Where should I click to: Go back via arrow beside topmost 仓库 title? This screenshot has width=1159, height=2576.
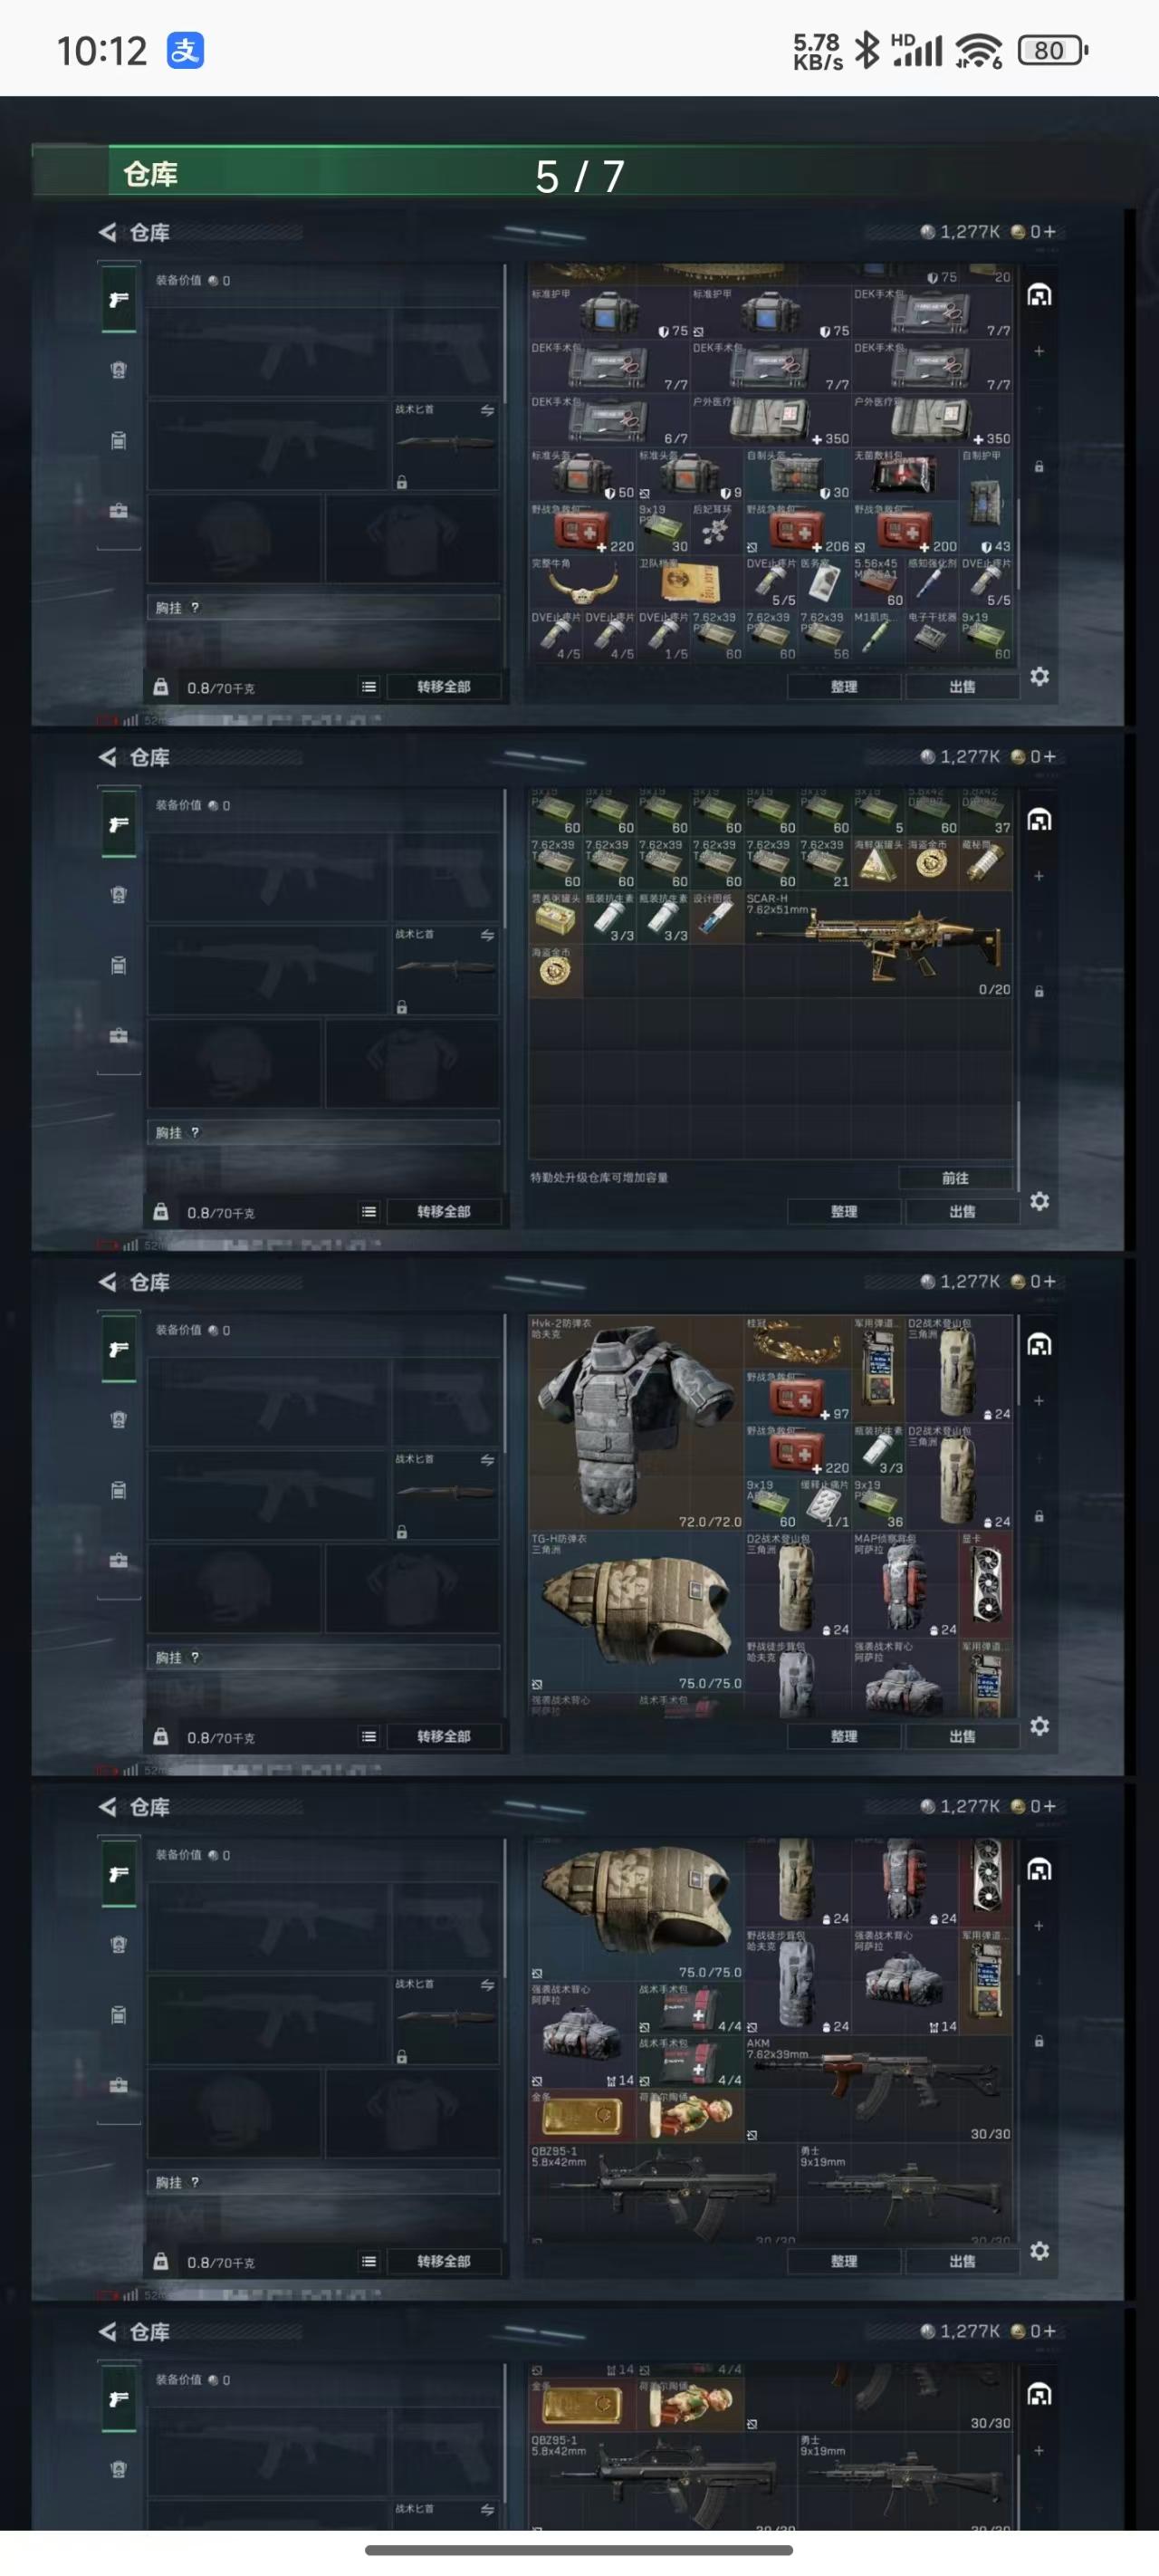click(x=107, y=232)
